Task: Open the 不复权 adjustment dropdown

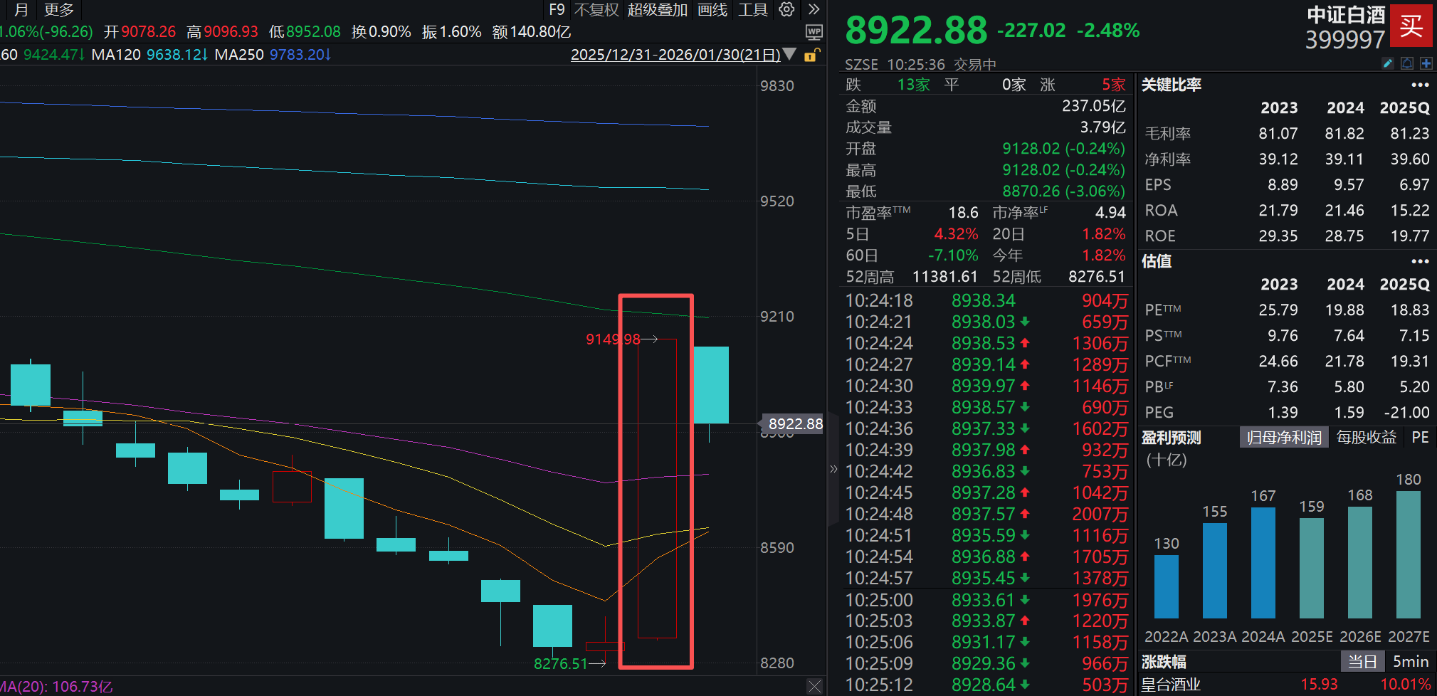Action: (596, 10)
